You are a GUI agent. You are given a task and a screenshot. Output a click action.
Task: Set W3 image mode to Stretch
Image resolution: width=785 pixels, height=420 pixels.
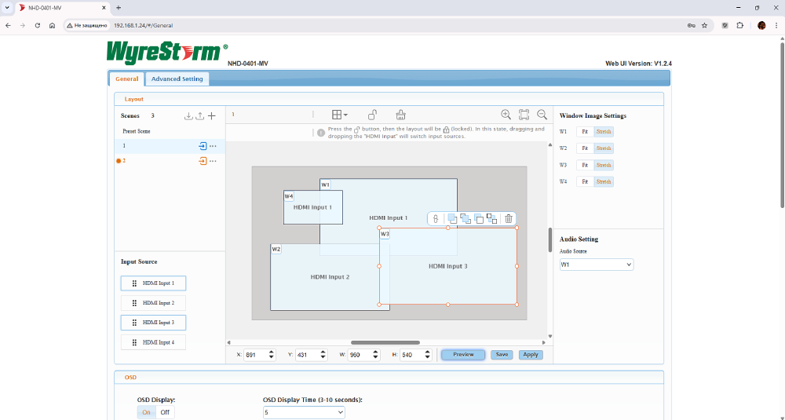603,165
